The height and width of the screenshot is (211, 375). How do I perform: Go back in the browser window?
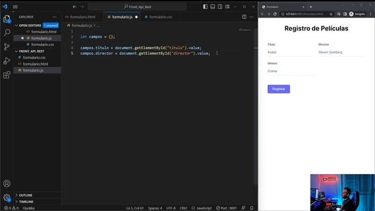click(x=262, y=14)
